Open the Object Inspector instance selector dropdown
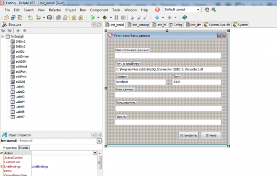This screenshot has height=176, width=277. 99,141
